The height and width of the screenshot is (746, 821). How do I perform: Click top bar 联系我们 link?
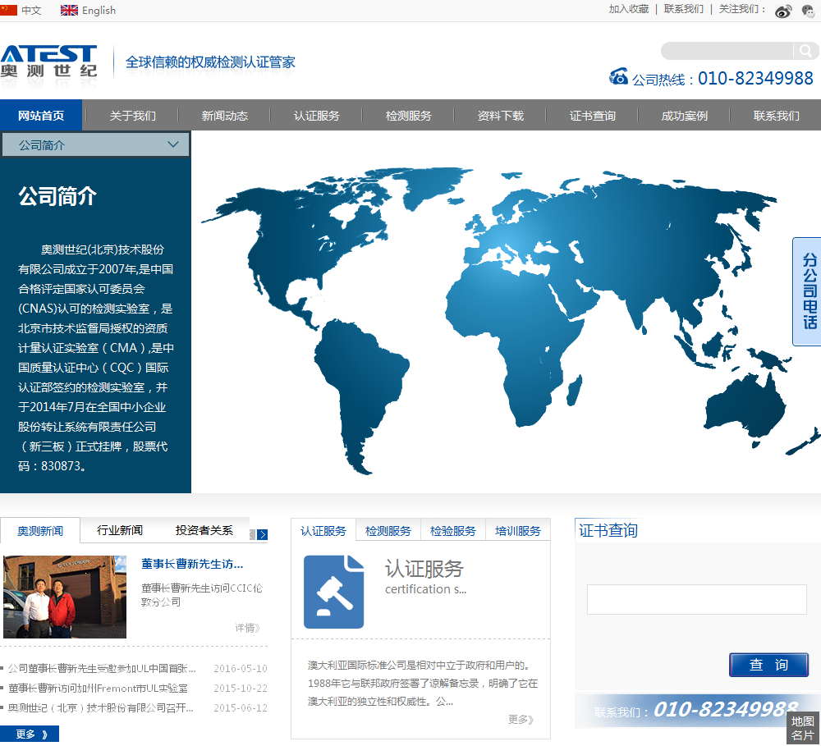[x=683, y=9]
